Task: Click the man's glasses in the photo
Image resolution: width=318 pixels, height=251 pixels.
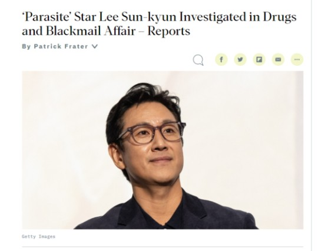Action: 152,133
